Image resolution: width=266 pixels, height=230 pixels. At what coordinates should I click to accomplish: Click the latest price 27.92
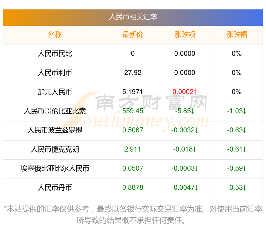click(133, 73)
